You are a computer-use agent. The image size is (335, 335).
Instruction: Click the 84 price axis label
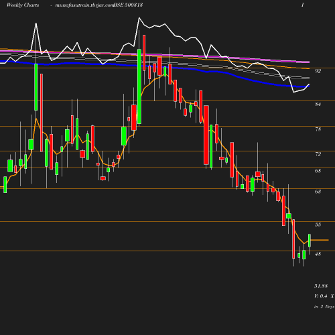[x=318, y=104]
